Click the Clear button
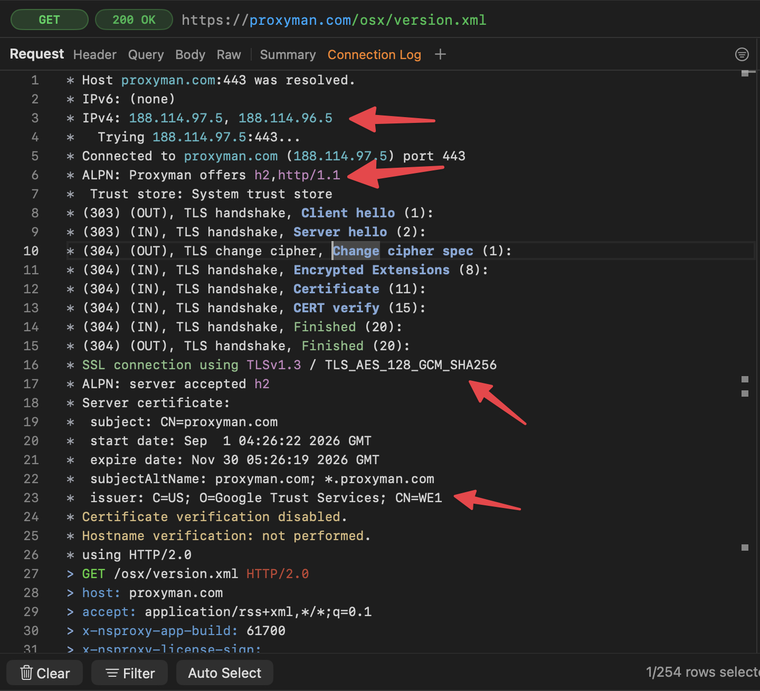This screenshot has width=760, height=691. point(45,673)
